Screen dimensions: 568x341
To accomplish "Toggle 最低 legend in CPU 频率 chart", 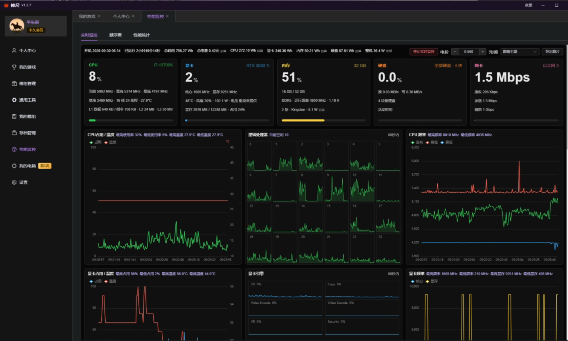I will pos(447,142).
